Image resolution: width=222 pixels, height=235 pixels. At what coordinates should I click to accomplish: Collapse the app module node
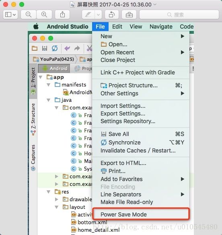tap(41, 77)
